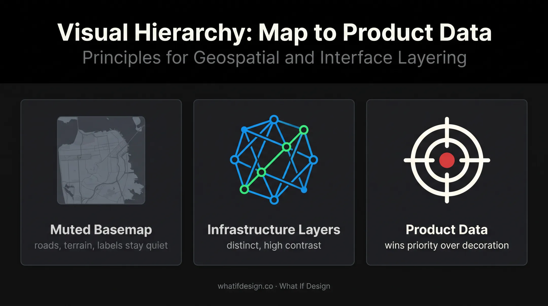The width and height of the screenshot is (548, 306).
Task: Click the 'Product Data' heading
Action: (447, 230)
